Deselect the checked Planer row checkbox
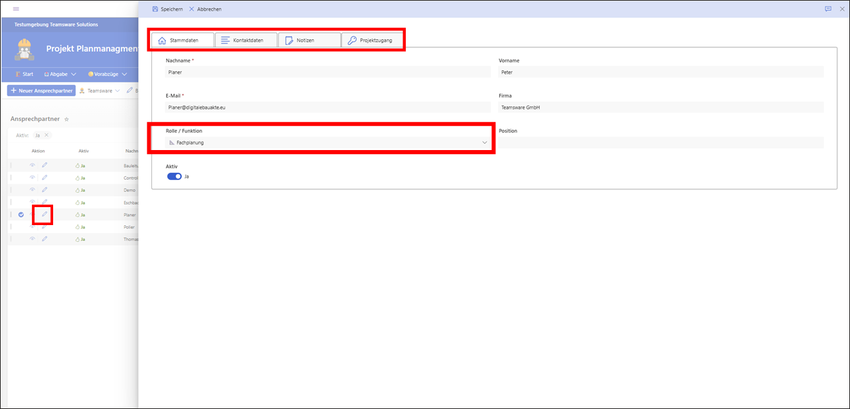850x409 pixels. point(21,214)
